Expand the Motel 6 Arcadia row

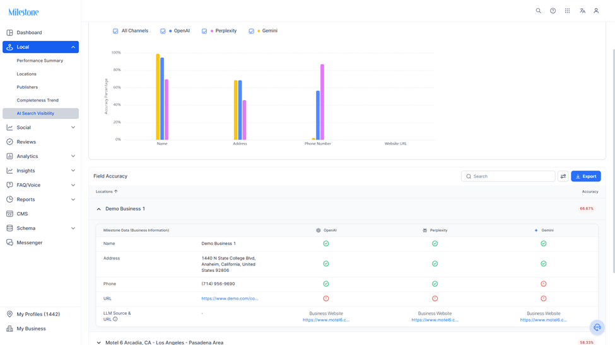tap(99, 342)
